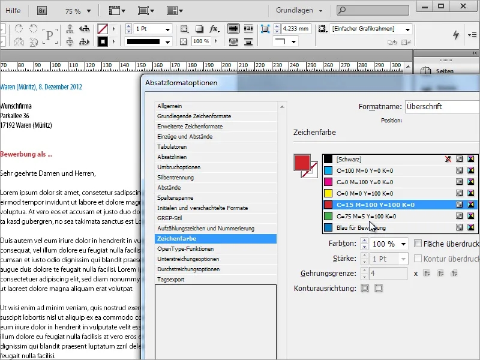Screen dimensions: 480x360
Task: Choose Blau für Bewerbung swatch
Action: click(400, 227)
